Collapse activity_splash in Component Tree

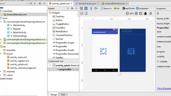50,65
